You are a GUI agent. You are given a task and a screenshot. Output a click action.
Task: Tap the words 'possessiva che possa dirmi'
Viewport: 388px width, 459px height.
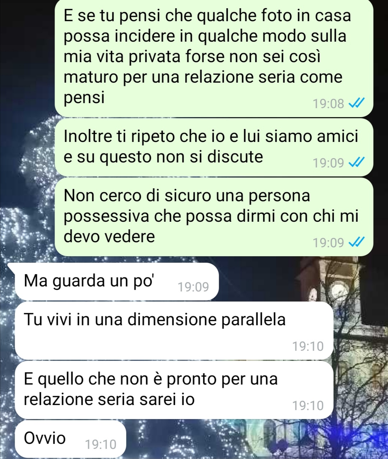point(169,216)
